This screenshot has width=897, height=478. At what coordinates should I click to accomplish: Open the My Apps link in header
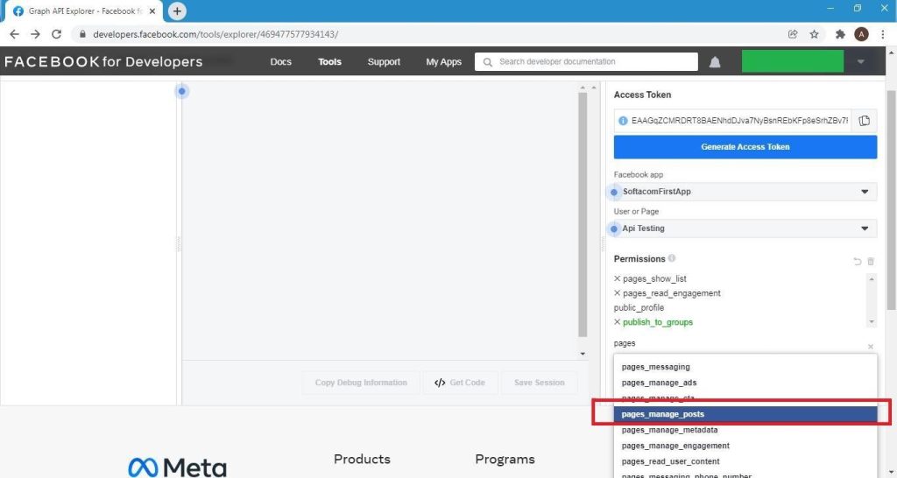point(443,62)
